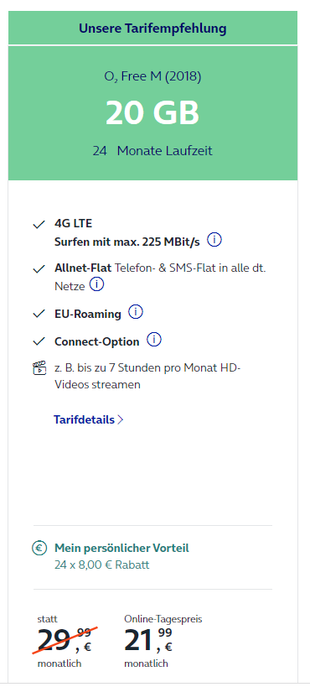This screenshot has height=687, width=310.
Task: Click the checkmark next to 4G LTE
Action: (39, 225)
